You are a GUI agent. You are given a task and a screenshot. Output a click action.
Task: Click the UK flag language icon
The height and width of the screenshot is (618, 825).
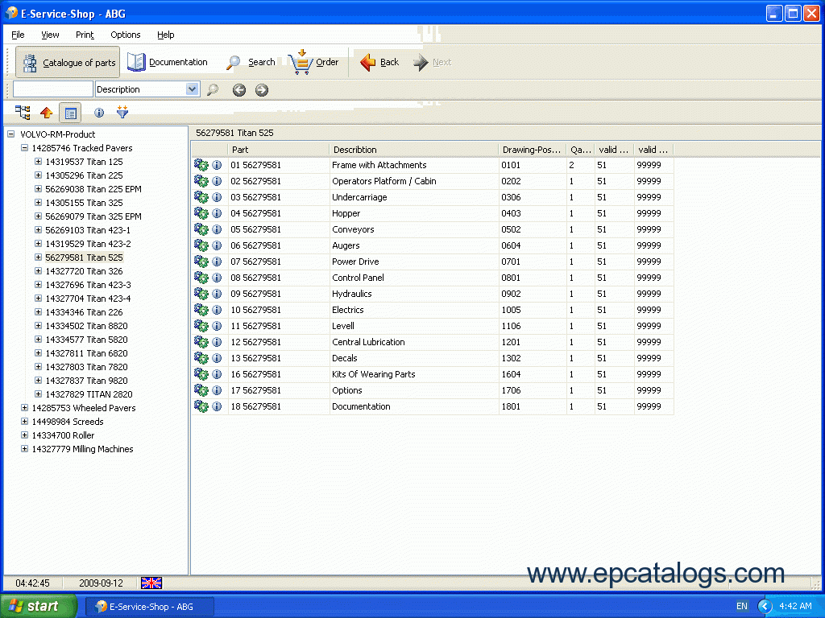click(x=151, y=583)
